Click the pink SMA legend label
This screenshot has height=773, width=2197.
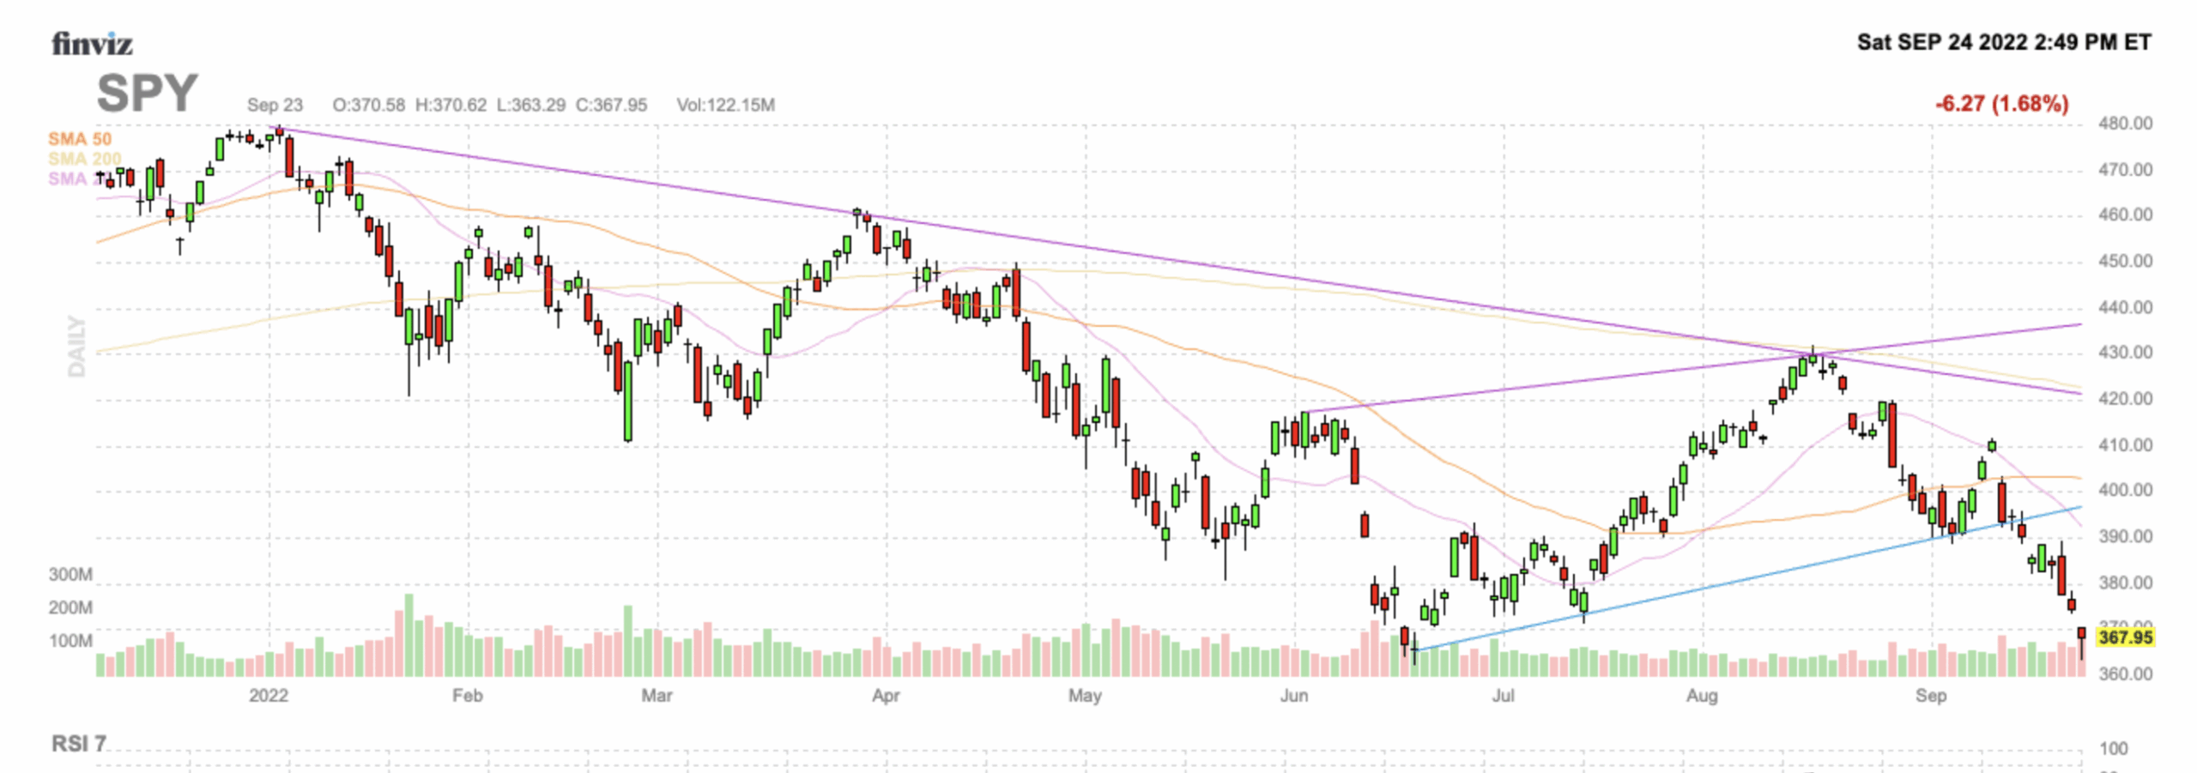click(x=69, y=178)
